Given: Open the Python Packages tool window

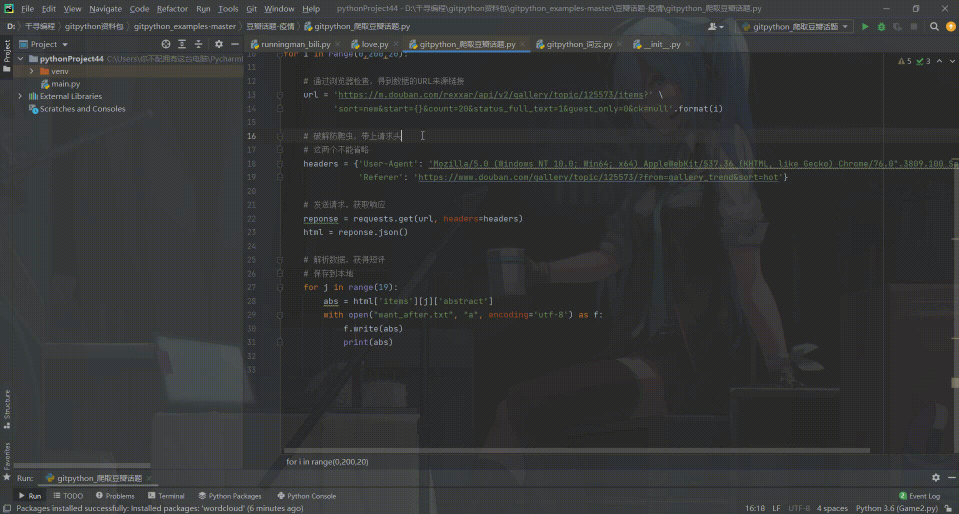Looking at the screenshot, I should pos(230,495).
